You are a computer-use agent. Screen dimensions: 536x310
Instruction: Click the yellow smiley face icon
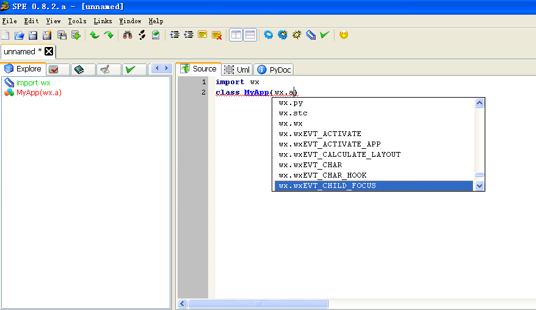point(344,35)
